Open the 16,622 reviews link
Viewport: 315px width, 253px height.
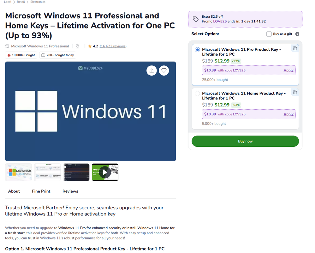113,46
